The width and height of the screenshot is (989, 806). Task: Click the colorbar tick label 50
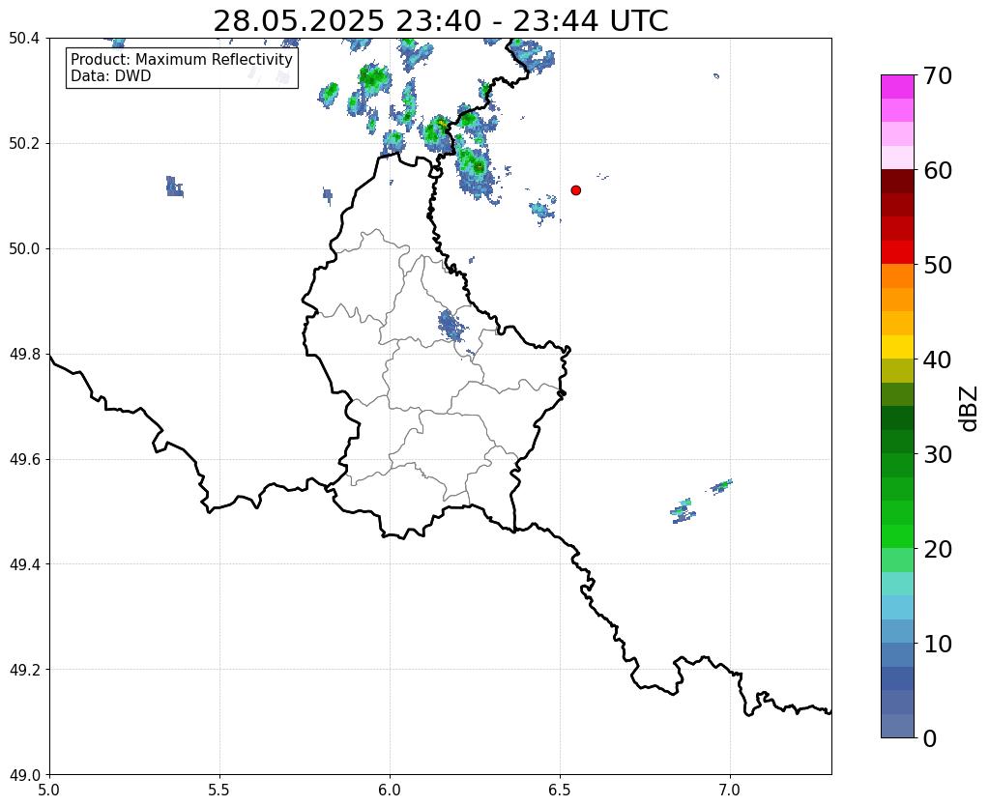point(938,265)
